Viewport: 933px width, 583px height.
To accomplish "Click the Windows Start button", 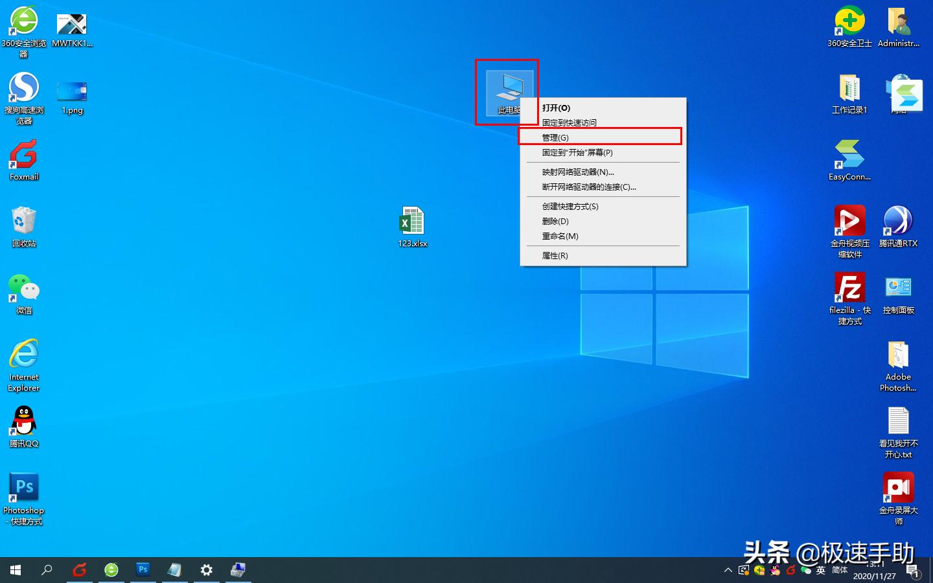I will pyautogui.click(x=14, y=570).
